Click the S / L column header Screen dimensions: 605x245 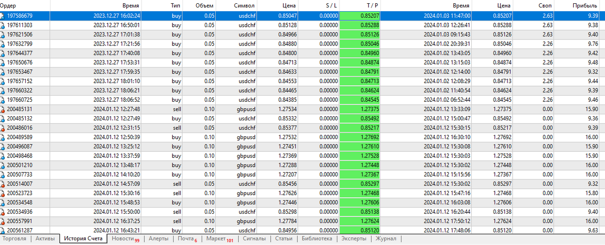(x=332, y=6)
